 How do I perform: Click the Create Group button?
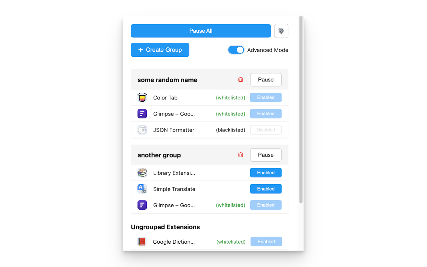coord(160,50)
